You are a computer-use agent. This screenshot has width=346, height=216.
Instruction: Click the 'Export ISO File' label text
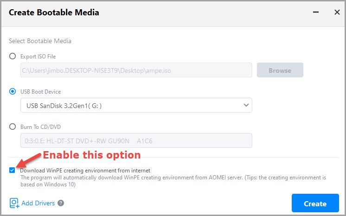point(38,56)
